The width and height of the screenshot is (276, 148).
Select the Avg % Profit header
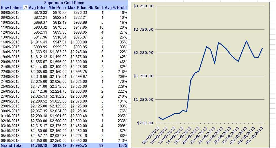click(116, 8)
